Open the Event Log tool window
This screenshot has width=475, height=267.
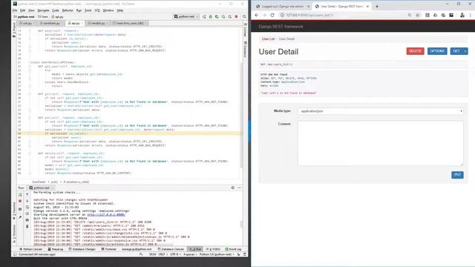[x=233, y=249]
